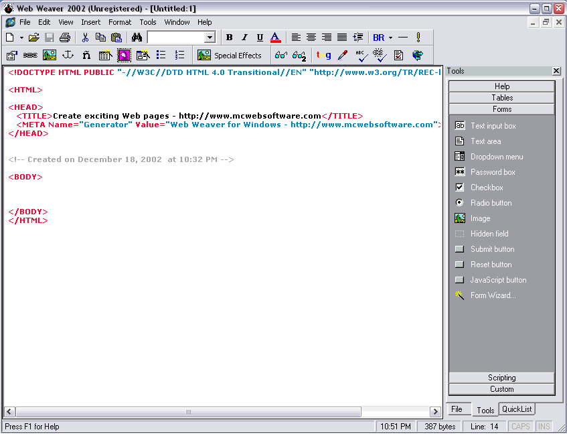Toggle underline formatting
This screenshot has height=434, width=567.
click(260, 38)
